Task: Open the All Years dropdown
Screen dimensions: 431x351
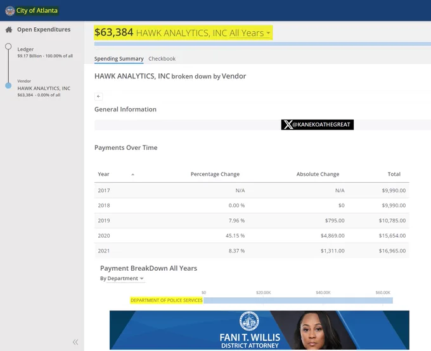Action: tap(250, 33)
